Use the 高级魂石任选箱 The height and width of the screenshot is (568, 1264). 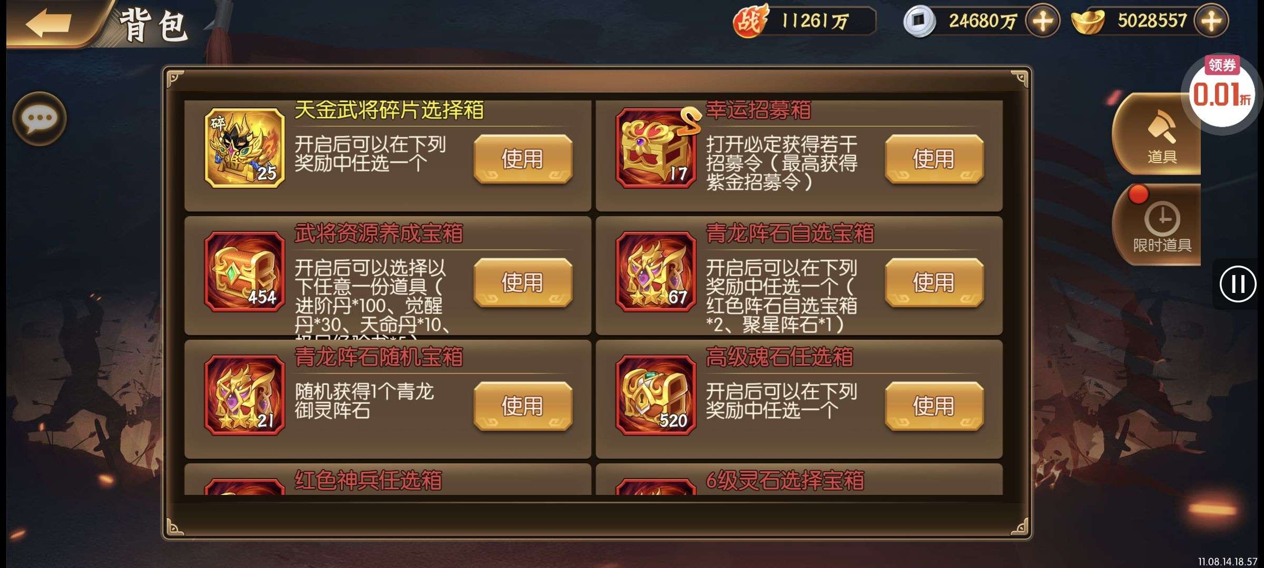click(x=934, y=406)
